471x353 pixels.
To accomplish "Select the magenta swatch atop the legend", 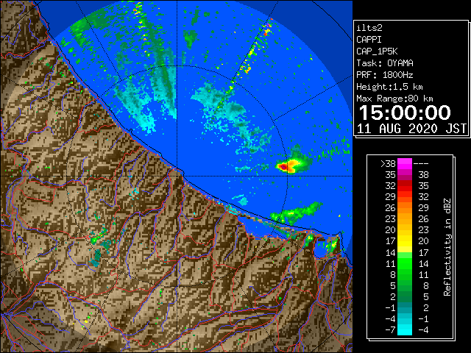I will click(405, 164).
